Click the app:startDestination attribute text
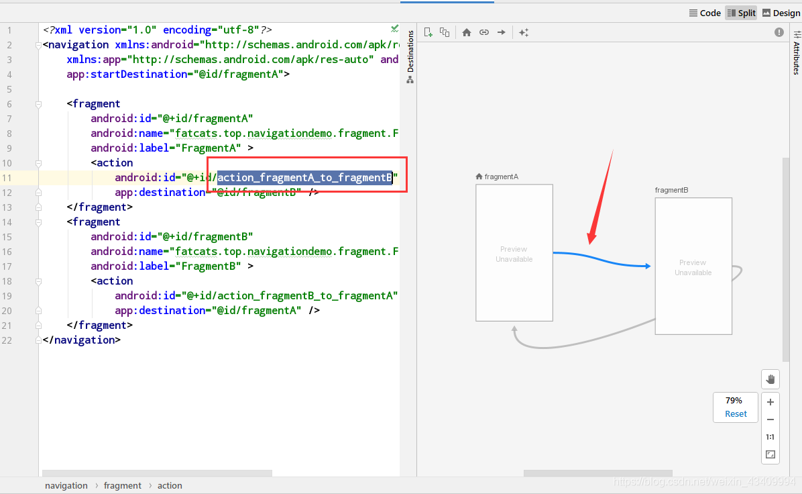This screenshot has height=494, width=802. pos(178,75)
